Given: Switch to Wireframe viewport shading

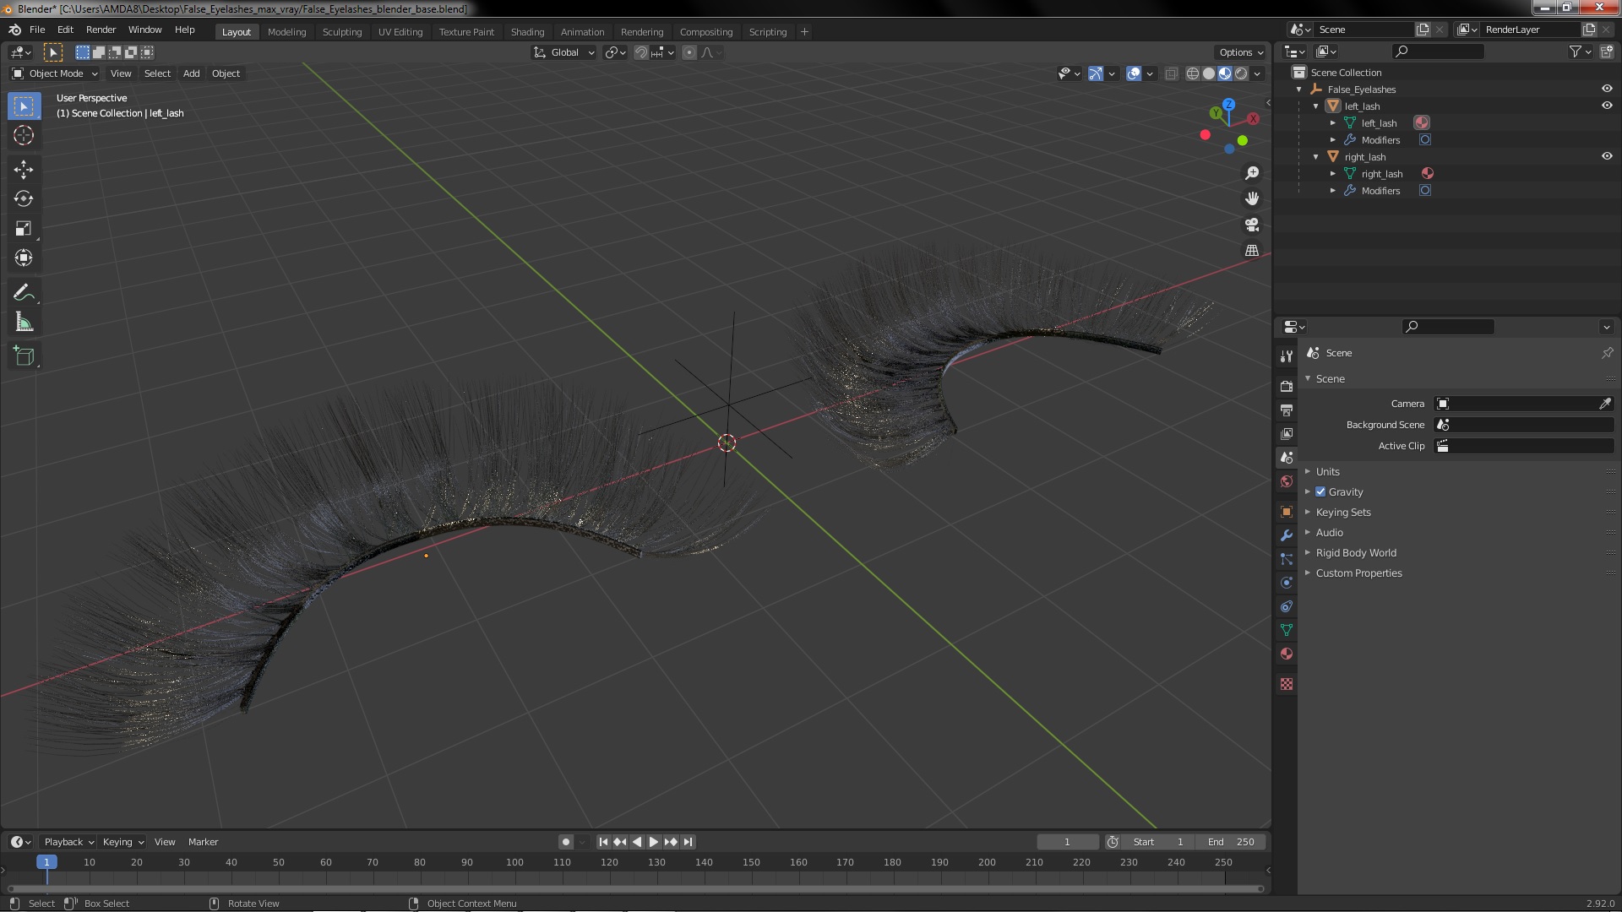Looking at the screenshot, I should (x=1193, y=73).
